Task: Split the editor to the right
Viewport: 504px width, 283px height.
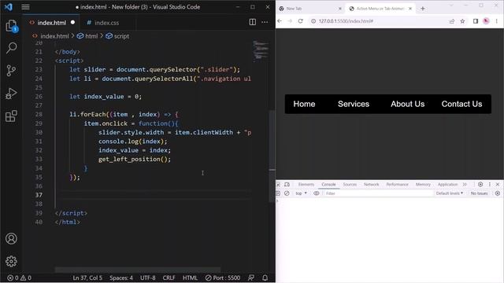Action: [x=253, y=22]
